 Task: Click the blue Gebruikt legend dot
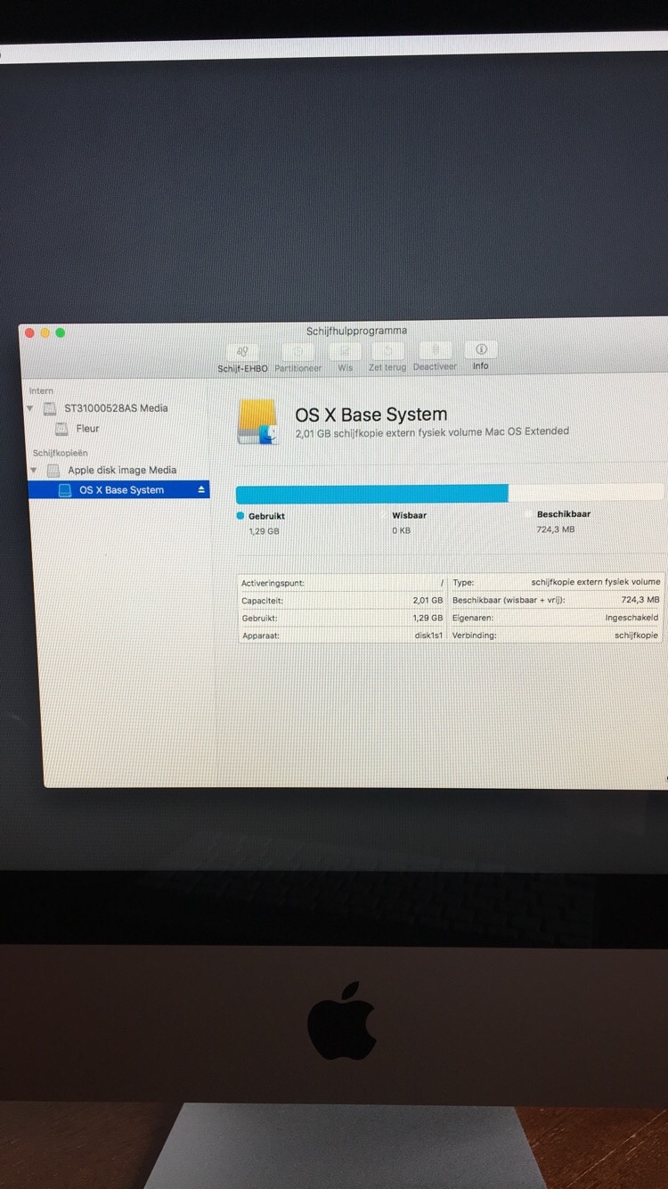click(x=240, y=515)
